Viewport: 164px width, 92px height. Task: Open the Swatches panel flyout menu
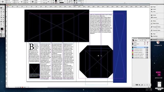click(149, 39)
